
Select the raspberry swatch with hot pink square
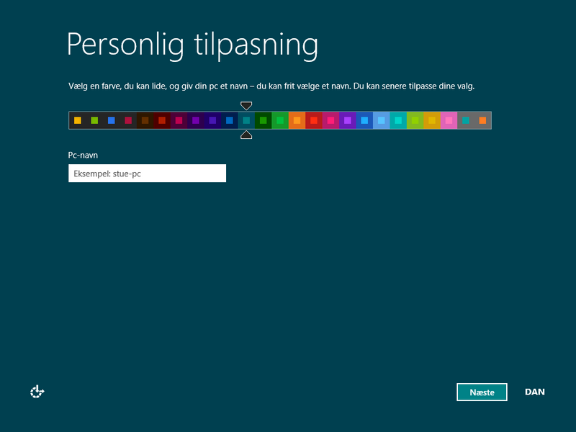[331, 120]
